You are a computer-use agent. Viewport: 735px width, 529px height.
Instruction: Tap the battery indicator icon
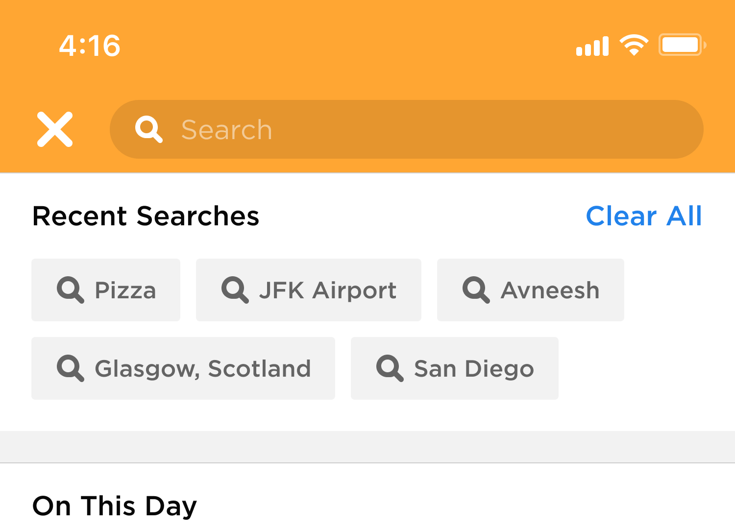tap(682, 45)
